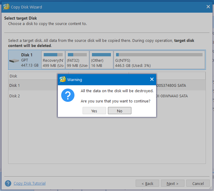Close the Warning dialog with X
This screenshot has width=214, height=191.
152,79
